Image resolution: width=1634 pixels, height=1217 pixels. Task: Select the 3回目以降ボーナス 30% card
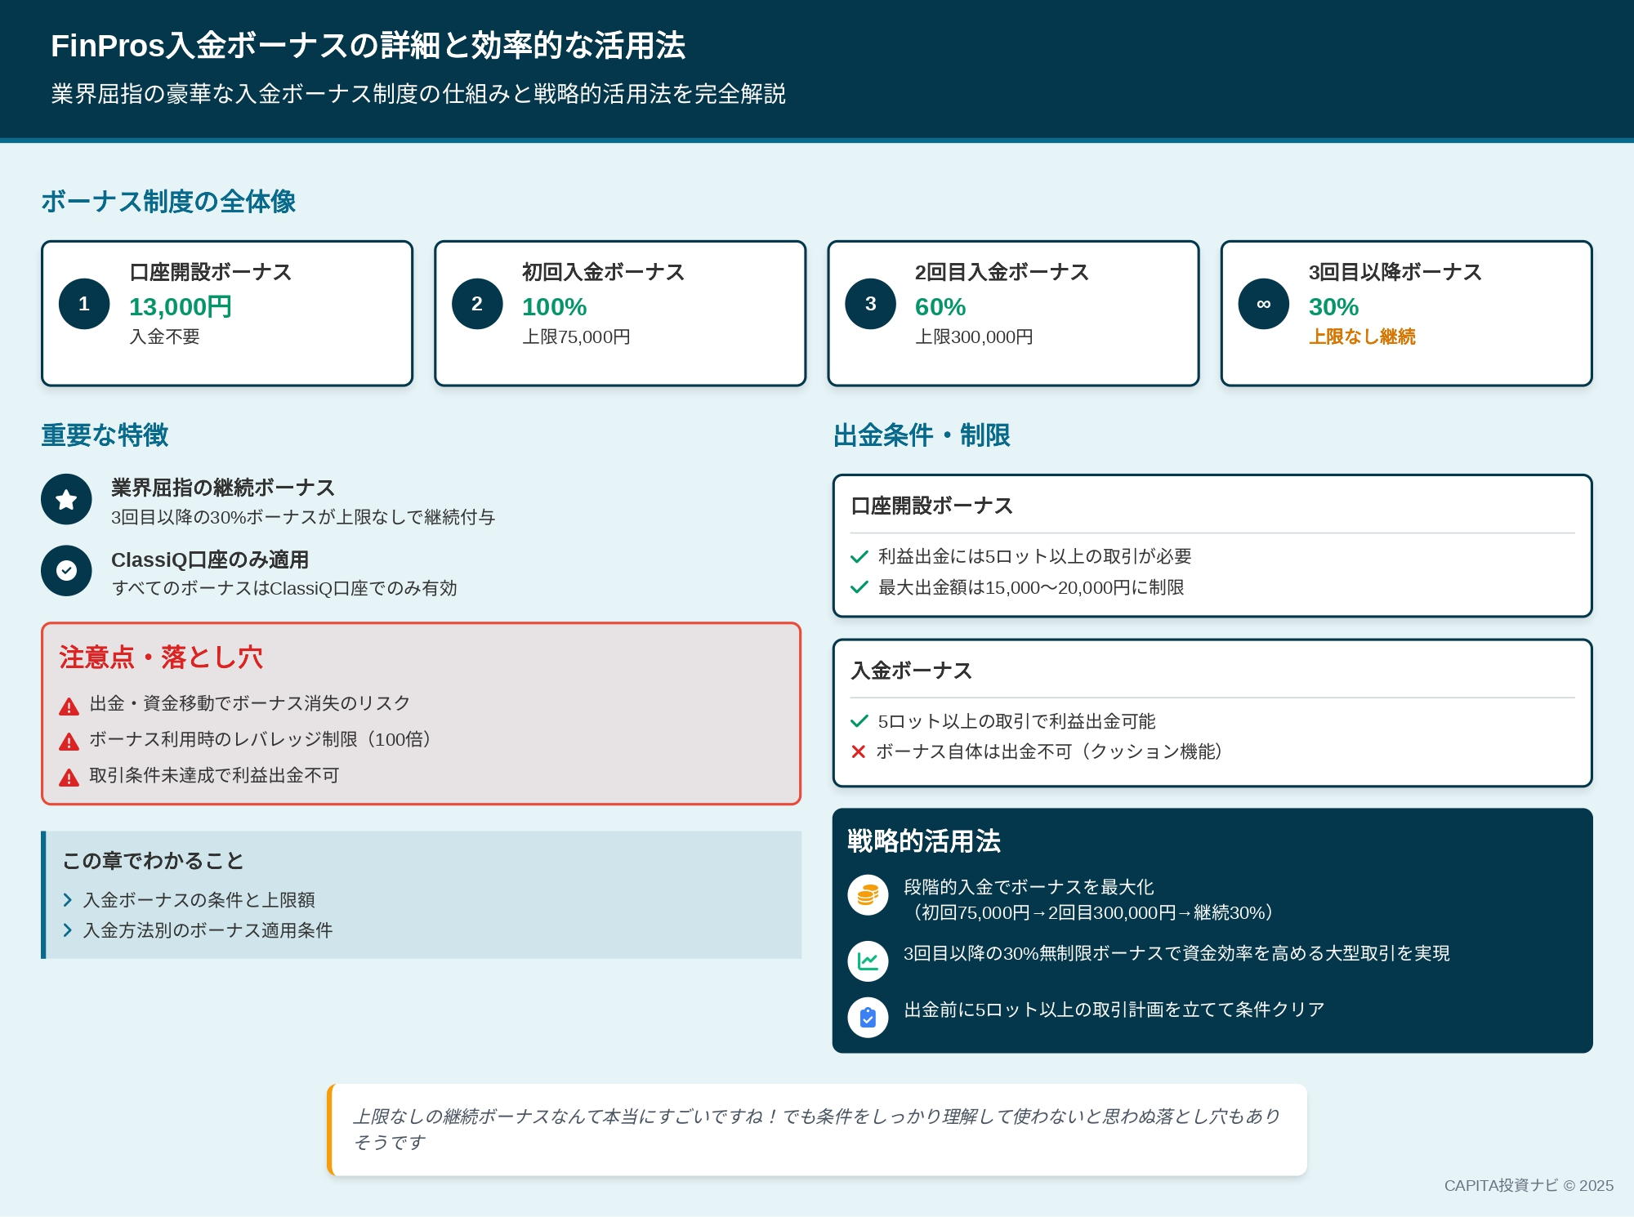(1406, 313)
